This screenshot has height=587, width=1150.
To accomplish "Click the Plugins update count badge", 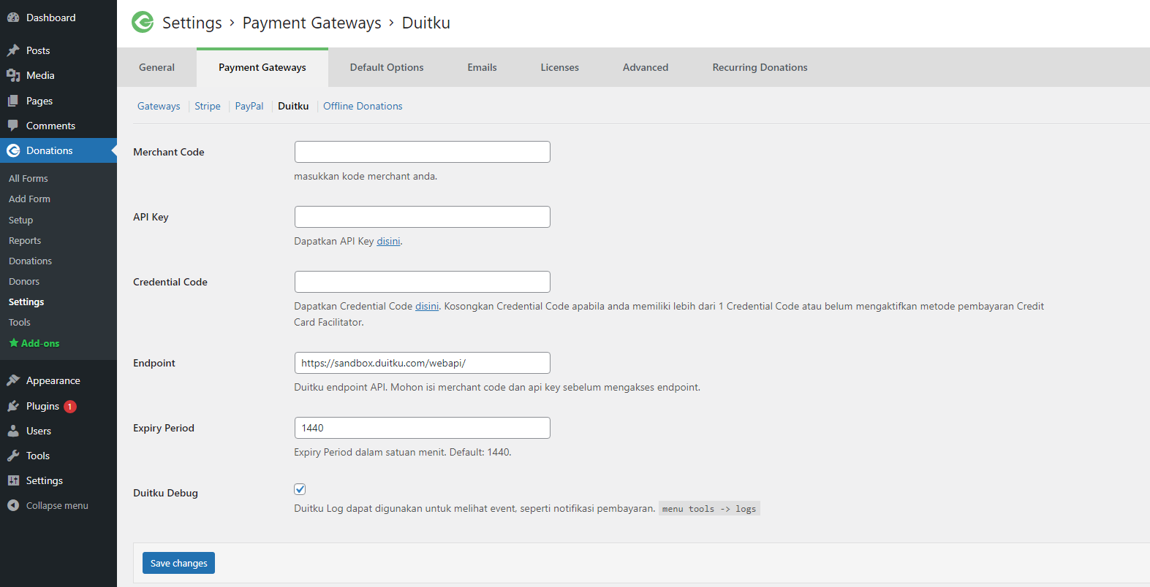I will (x=70, y=407).
